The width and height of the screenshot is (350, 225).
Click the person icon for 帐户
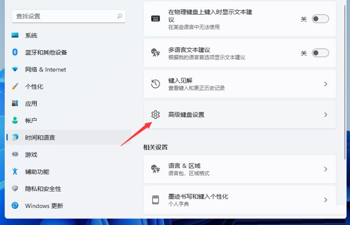pos(15,120)
